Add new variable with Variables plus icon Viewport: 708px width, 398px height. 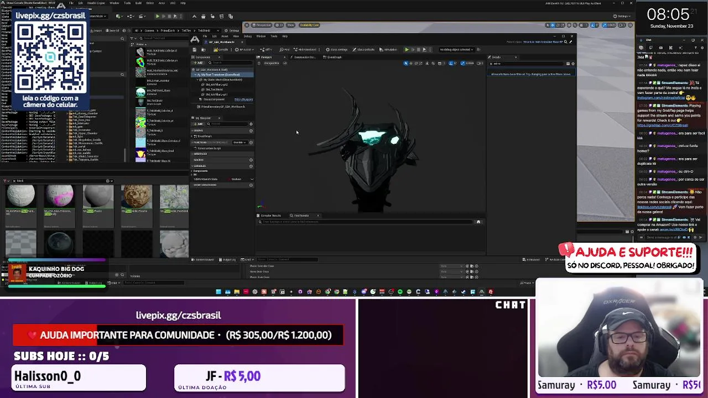[x=251, y=166]
